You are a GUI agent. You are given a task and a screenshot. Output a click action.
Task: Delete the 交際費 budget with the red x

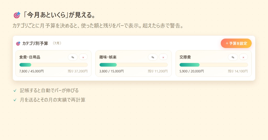[243, 57]
